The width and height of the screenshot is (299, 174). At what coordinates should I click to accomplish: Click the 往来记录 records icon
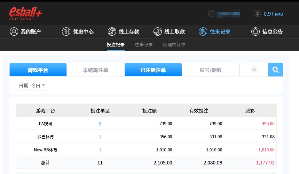(x=203, y=32)
